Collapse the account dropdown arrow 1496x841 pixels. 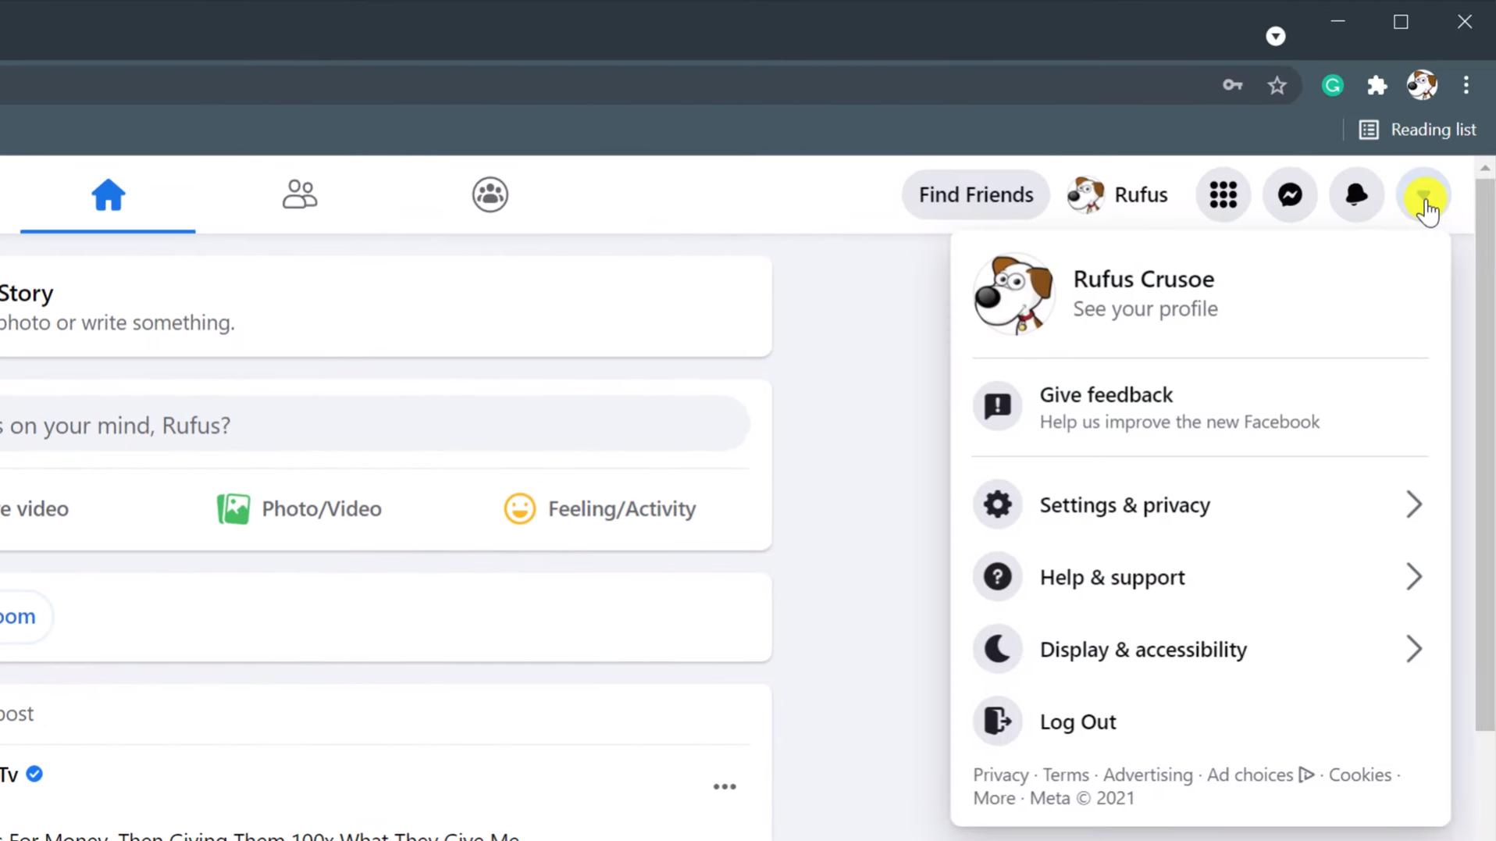1423,194
